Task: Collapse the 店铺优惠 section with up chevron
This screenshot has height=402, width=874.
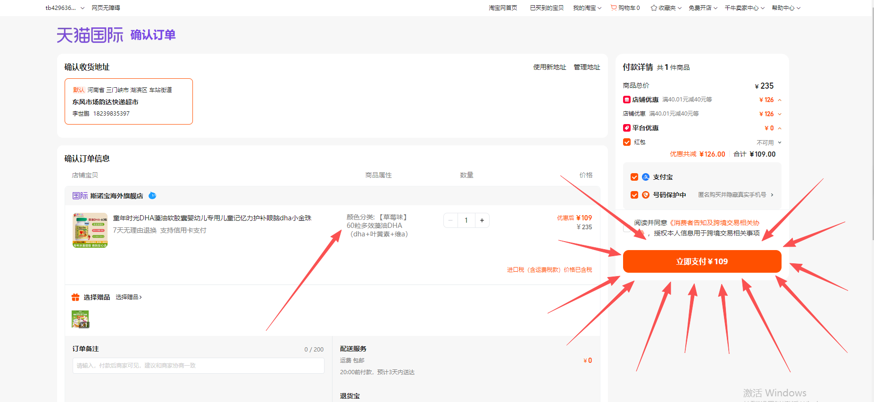Action: point(780,100)
